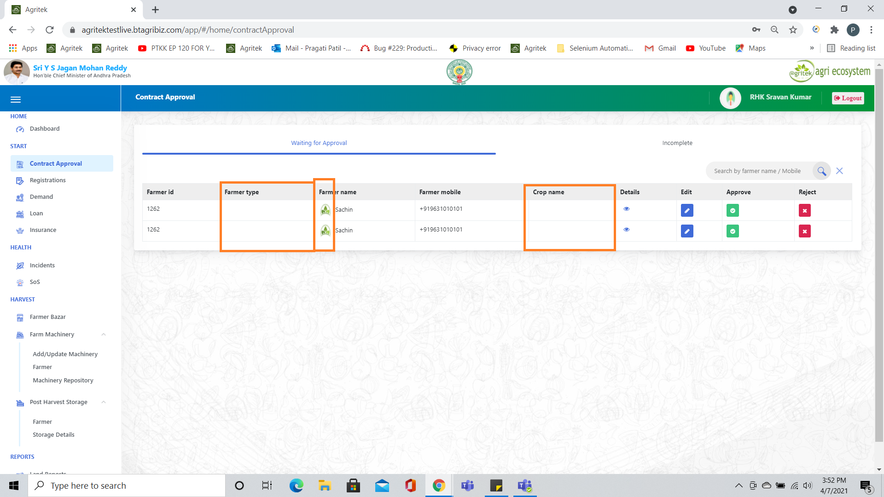Reload the page via browser refresh
Image resolution: width=884 pixels, height=497 pixels.
click(50, 30)
